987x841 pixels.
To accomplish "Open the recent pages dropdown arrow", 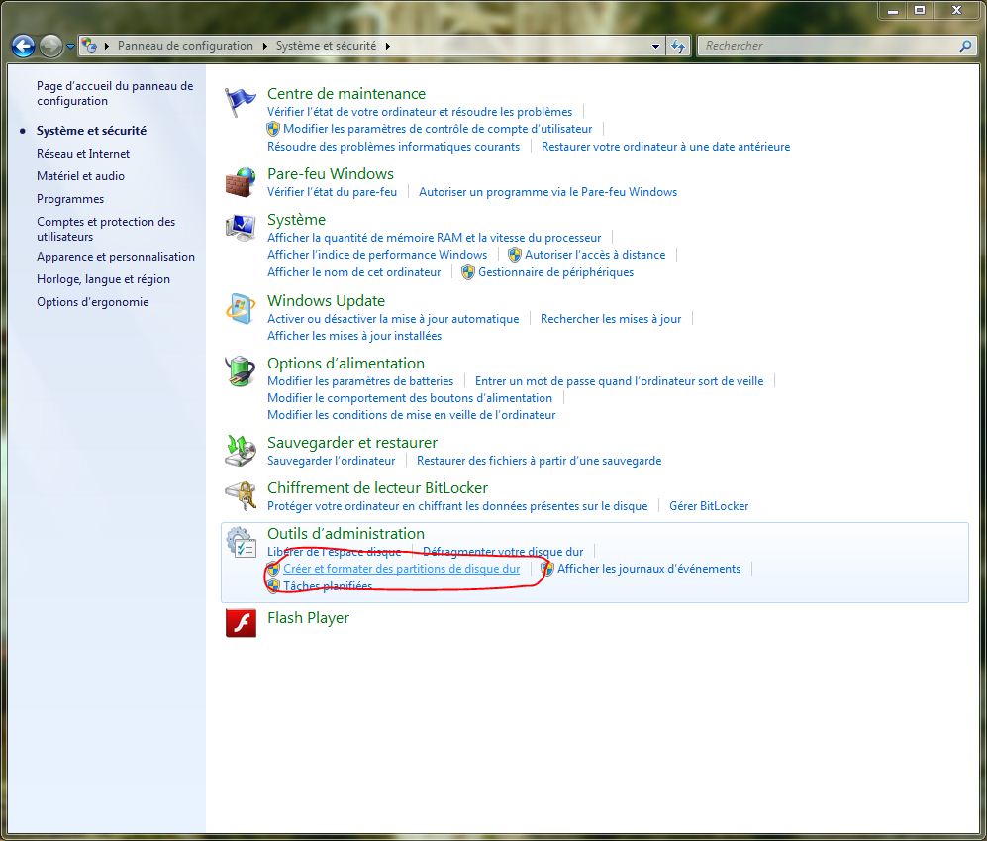I will 70,46.
